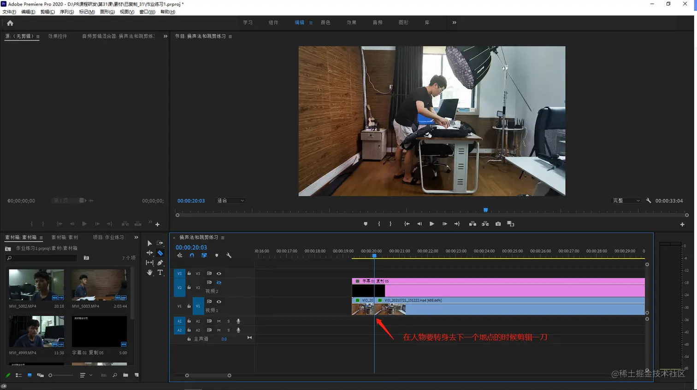The image size is (697, 390).
Task: Click the comparison view icon in Program monitor
Action: pyautogui.click(x=510, y=224)
